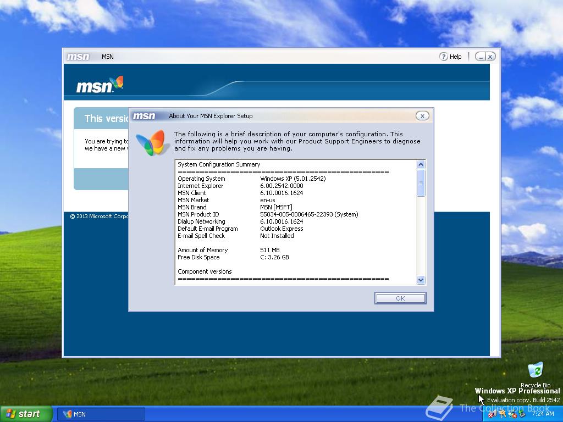This screenshot has width=563, height=422.
Task: Click the question mark Help icon
Action: tap(444, 57)
